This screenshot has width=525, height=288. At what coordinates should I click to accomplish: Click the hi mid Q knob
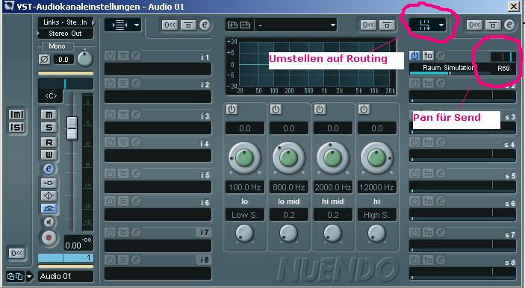pos(332,233)
